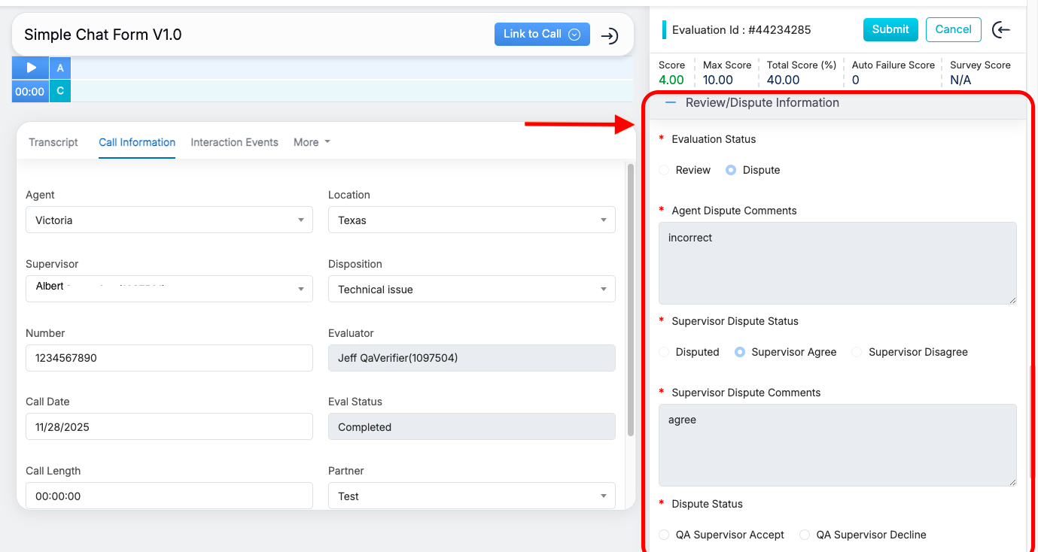Switch to the Interaction Events tab
This screenshot has height=552, width=1038.
tap(234, 142)
